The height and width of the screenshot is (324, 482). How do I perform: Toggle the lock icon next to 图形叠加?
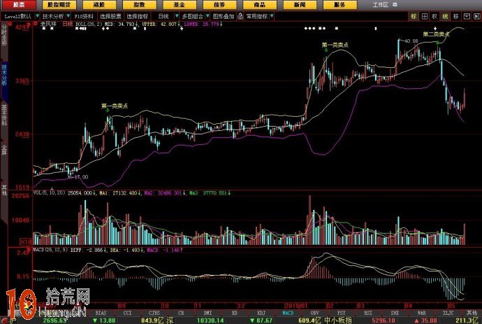[240, 16]
